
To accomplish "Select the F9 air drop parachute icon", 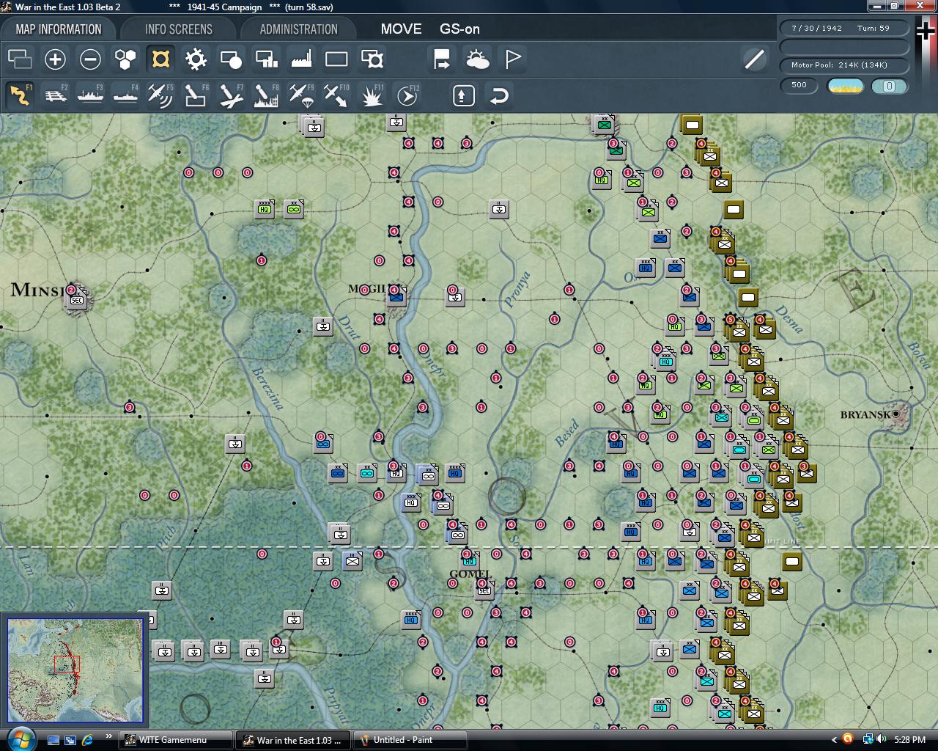I will pyautogui.click(x=301, y=95).
